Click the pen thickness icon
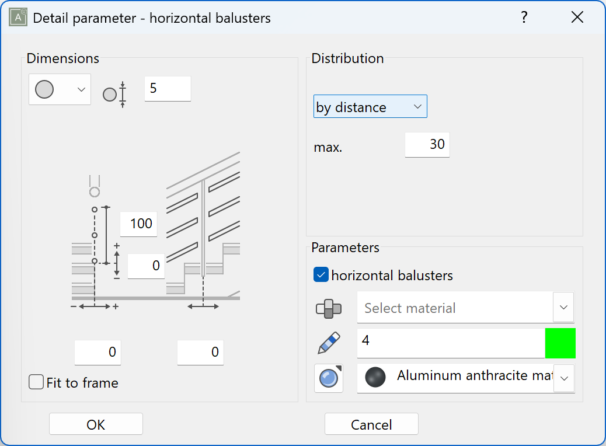Screen dimensions: 606x446 point(329,343)
